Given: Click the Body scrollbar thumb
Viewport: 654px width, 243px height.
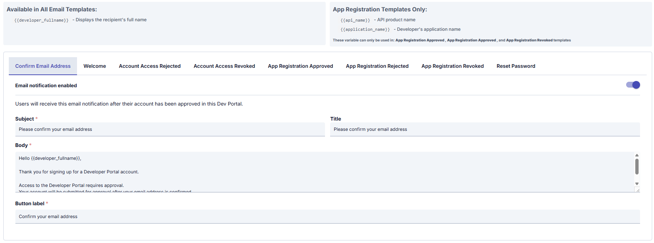Looking at the screenshot, I should 637,167.
